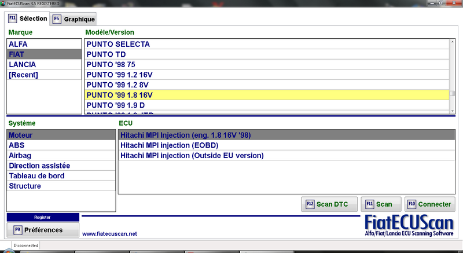Click the Connecter button
The width and height of the screenshot is (463, 253).
pyautogui.click(x=430, y=204)
